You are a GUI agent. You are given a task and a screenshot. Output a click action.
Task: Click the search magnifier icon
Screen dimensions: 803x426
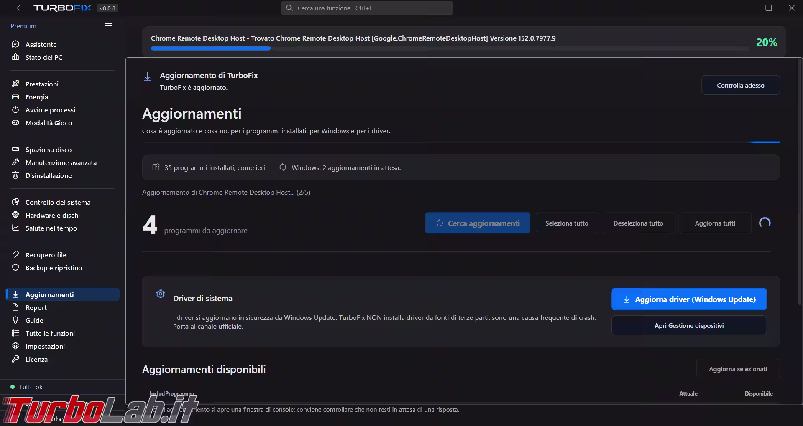[289, 8]
